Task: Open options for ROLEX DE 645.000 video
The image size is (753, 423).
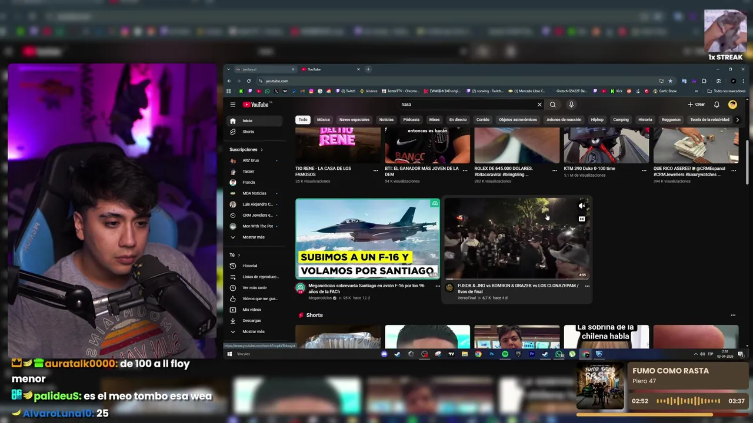Action: [554, 170]
